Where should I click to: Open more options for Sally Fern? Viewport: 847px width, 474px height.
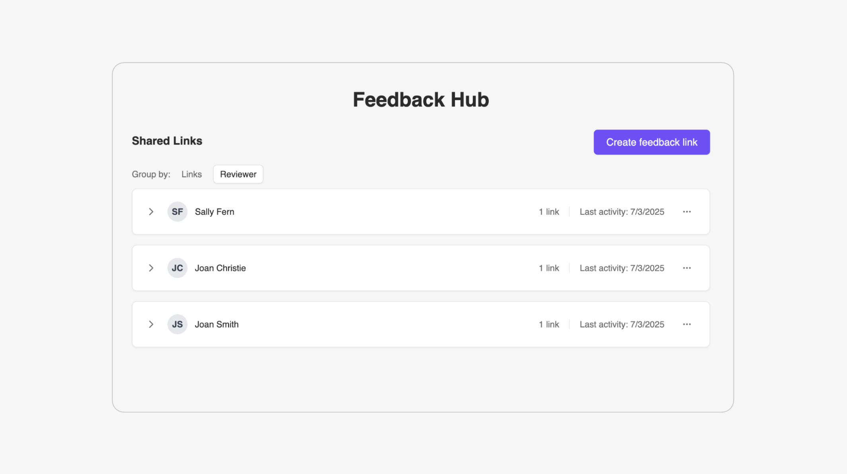pos(687,212)
